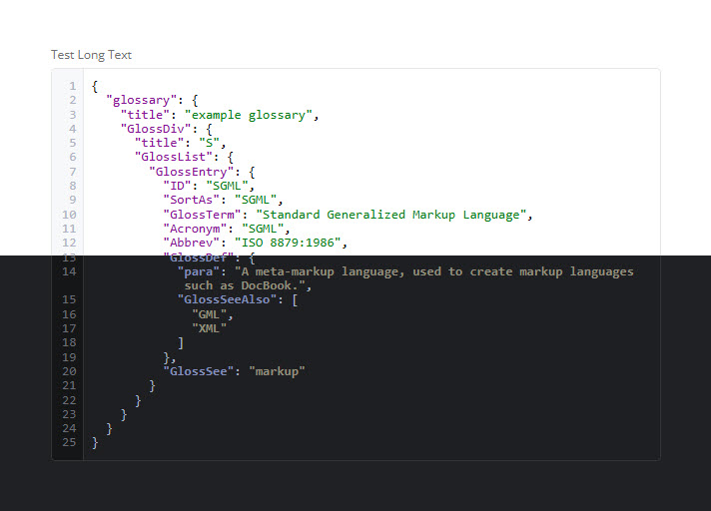Click the "example glossary" string value
Screen dimensions: 711x511
click(x=248, y=115)
